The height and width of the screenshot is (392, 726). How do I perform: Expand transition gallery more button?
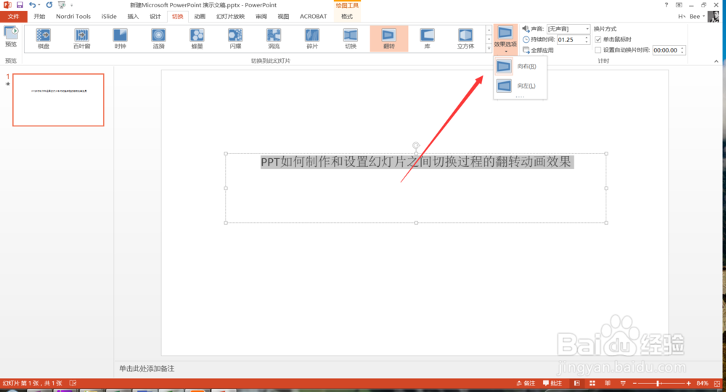coord(489,48)
